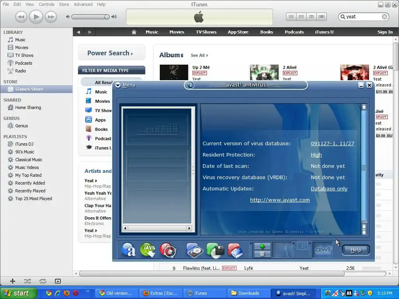Open Power Search in iTunes Store
Image resolution: width=399 pixels, height=299 pixels.
tap(111, 53)
